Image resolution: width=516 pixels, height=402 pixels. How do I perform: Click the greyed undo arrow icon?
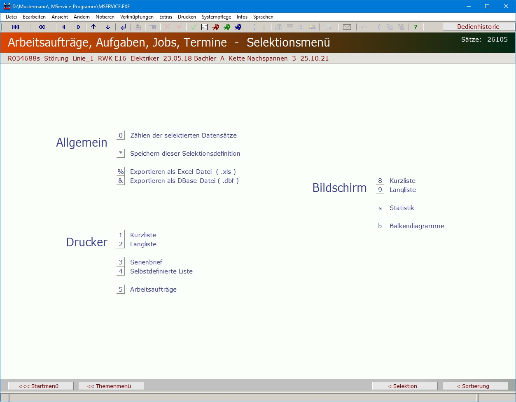[x=364, y=27]
